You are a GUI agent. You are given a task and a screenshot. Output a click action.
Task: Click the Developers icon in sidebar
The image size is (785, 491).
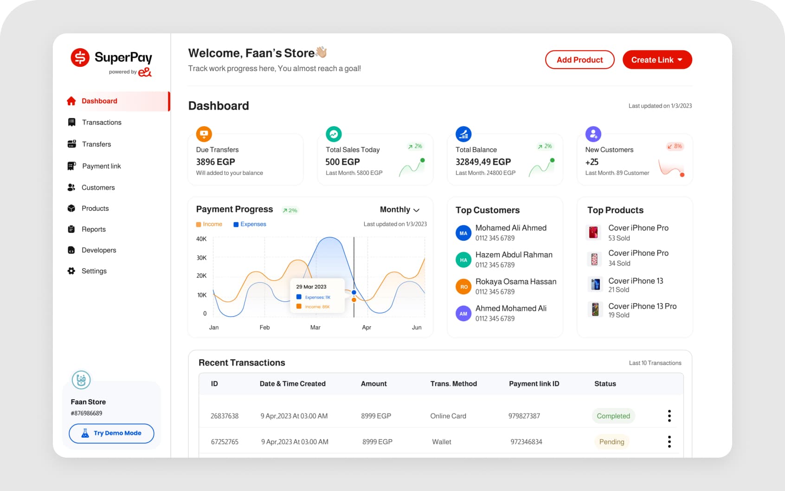click(71, 250)
